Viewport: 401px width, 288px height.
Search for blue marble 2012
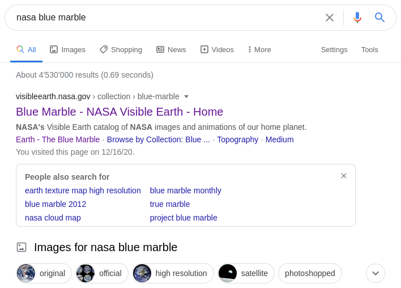[x=56, y=204]
